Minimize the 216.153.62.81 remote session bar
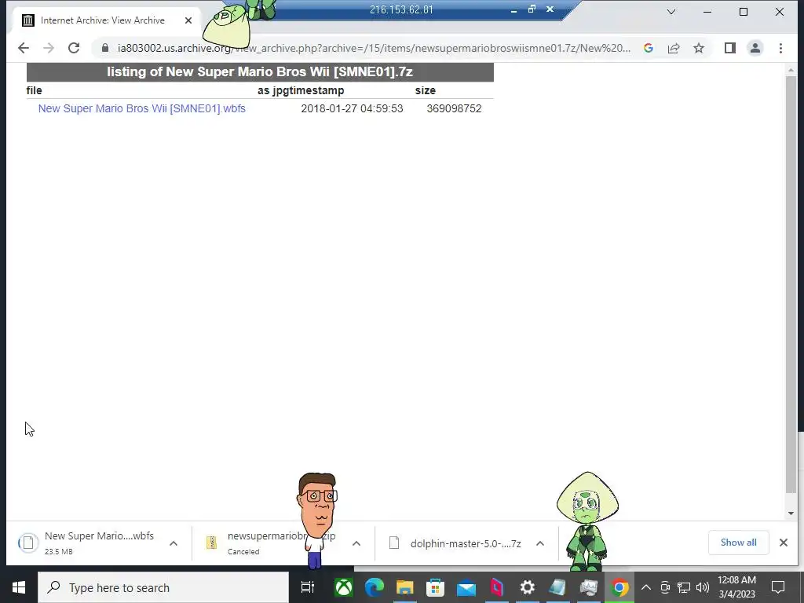 513,9
